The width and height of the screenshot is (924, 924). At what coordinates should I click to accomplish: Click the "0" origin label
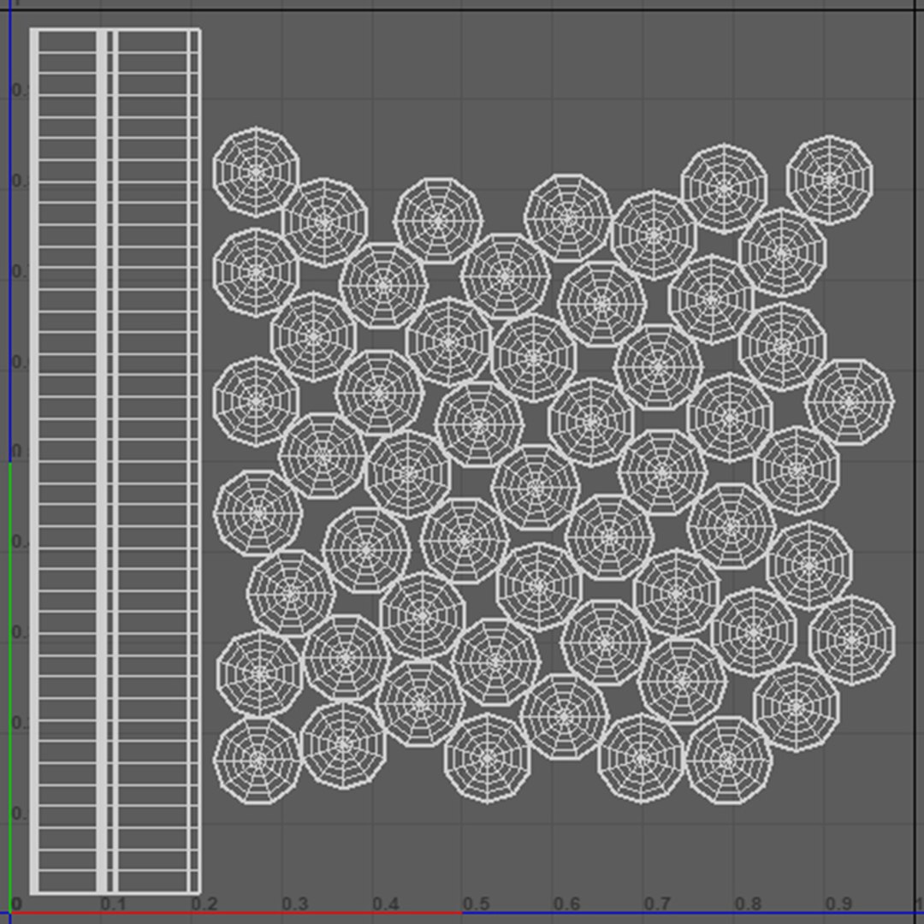coord(16,903)
